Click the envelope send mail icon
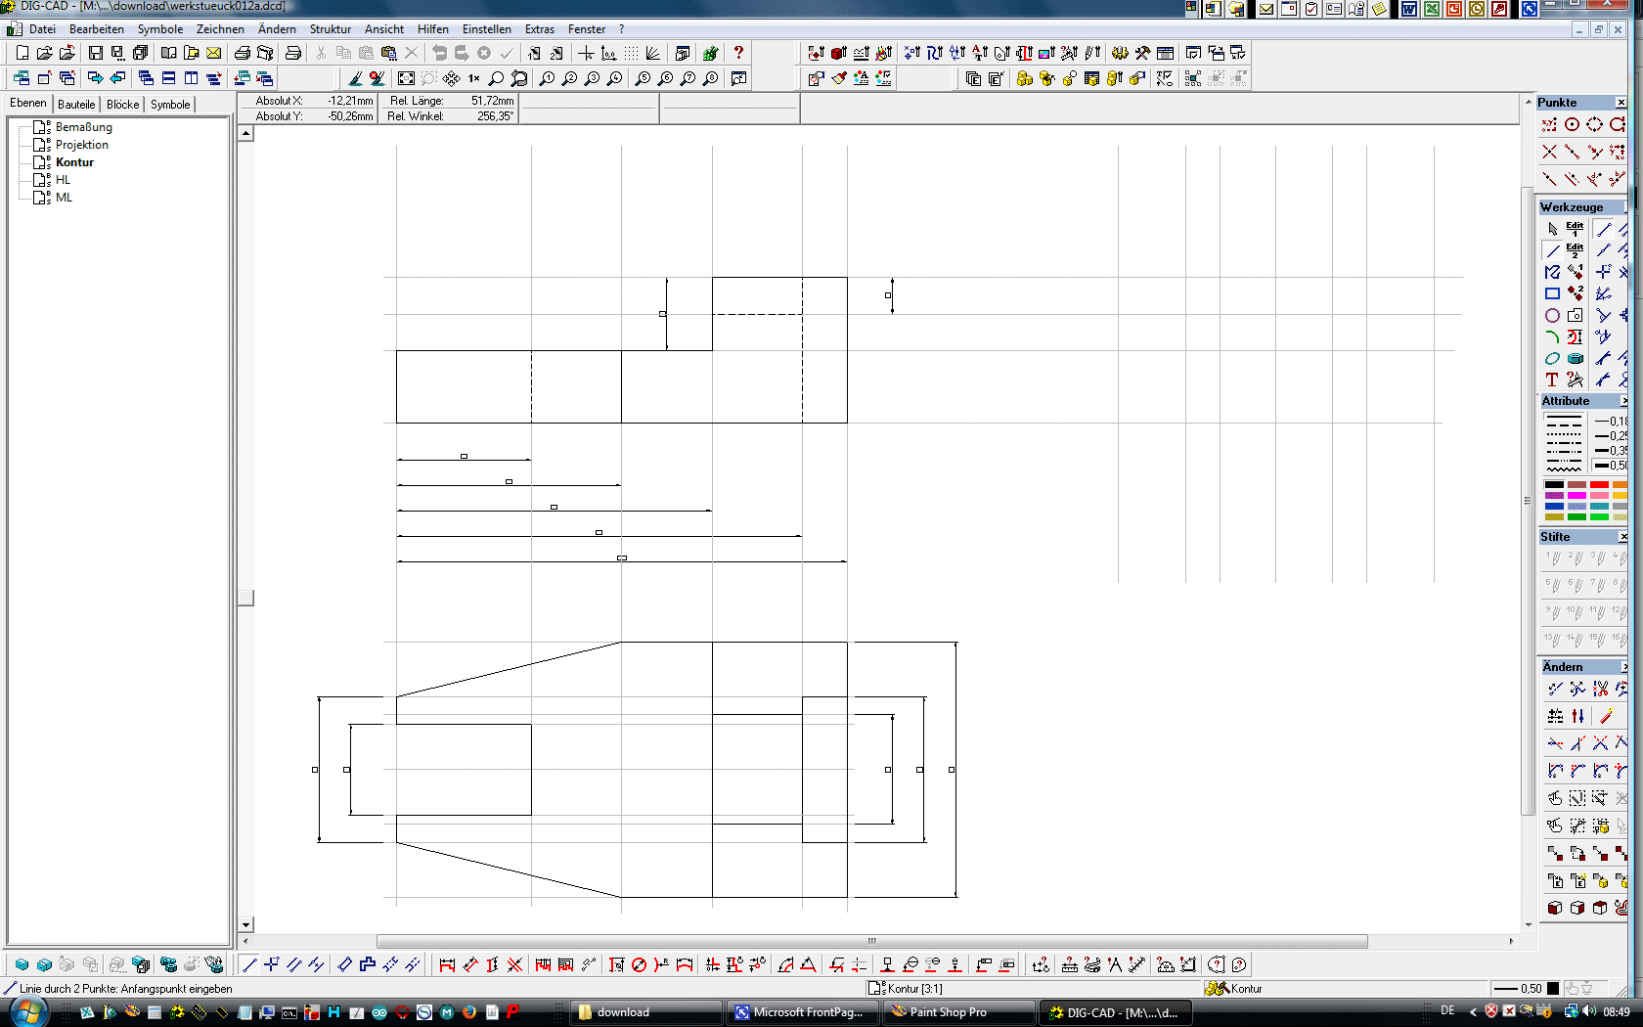1643x1027 pixels. pyautogui.click(x=213, y=53)
